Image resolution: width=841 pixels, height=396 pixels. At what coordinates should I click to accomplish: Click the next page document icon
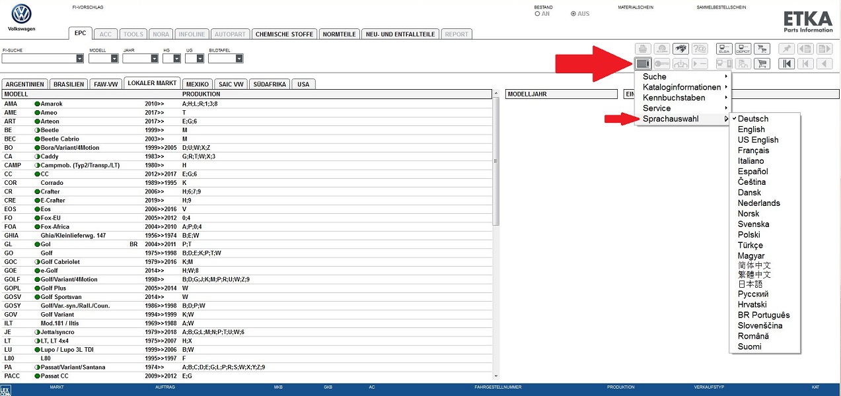(824, 48)
